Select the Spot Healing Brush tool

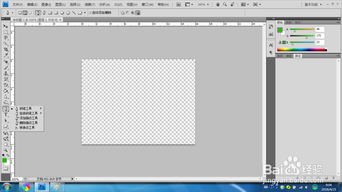pos(6,62)
